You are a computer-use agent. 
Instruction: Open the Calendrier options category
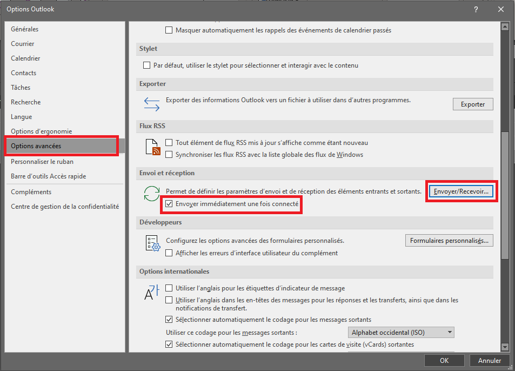(x=25, y=58)
